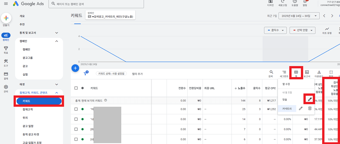
Task: Go to next date range arrow
Action: [x=333, y=16]
